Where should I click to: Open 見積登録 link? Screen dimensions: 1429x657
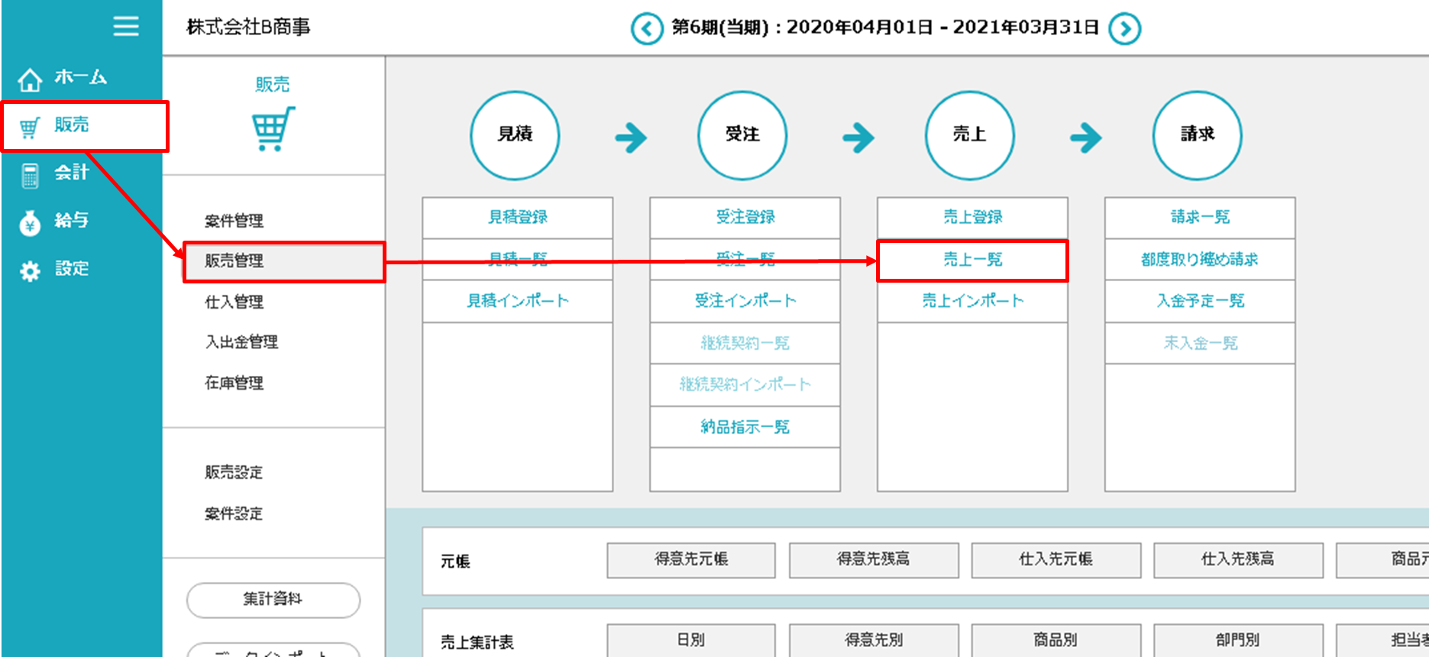(x=517, y=217)
